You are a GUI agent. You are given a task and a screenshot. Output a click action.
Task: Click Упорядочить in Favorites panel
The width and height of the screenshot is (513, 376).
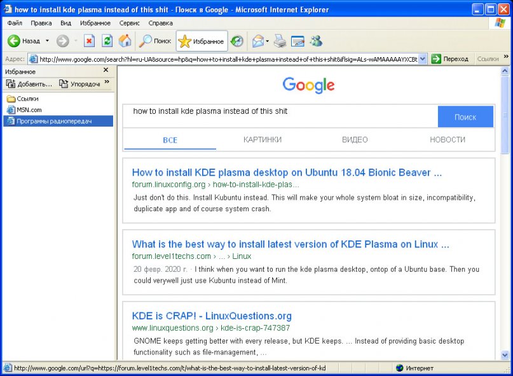(x=79, y=84)
